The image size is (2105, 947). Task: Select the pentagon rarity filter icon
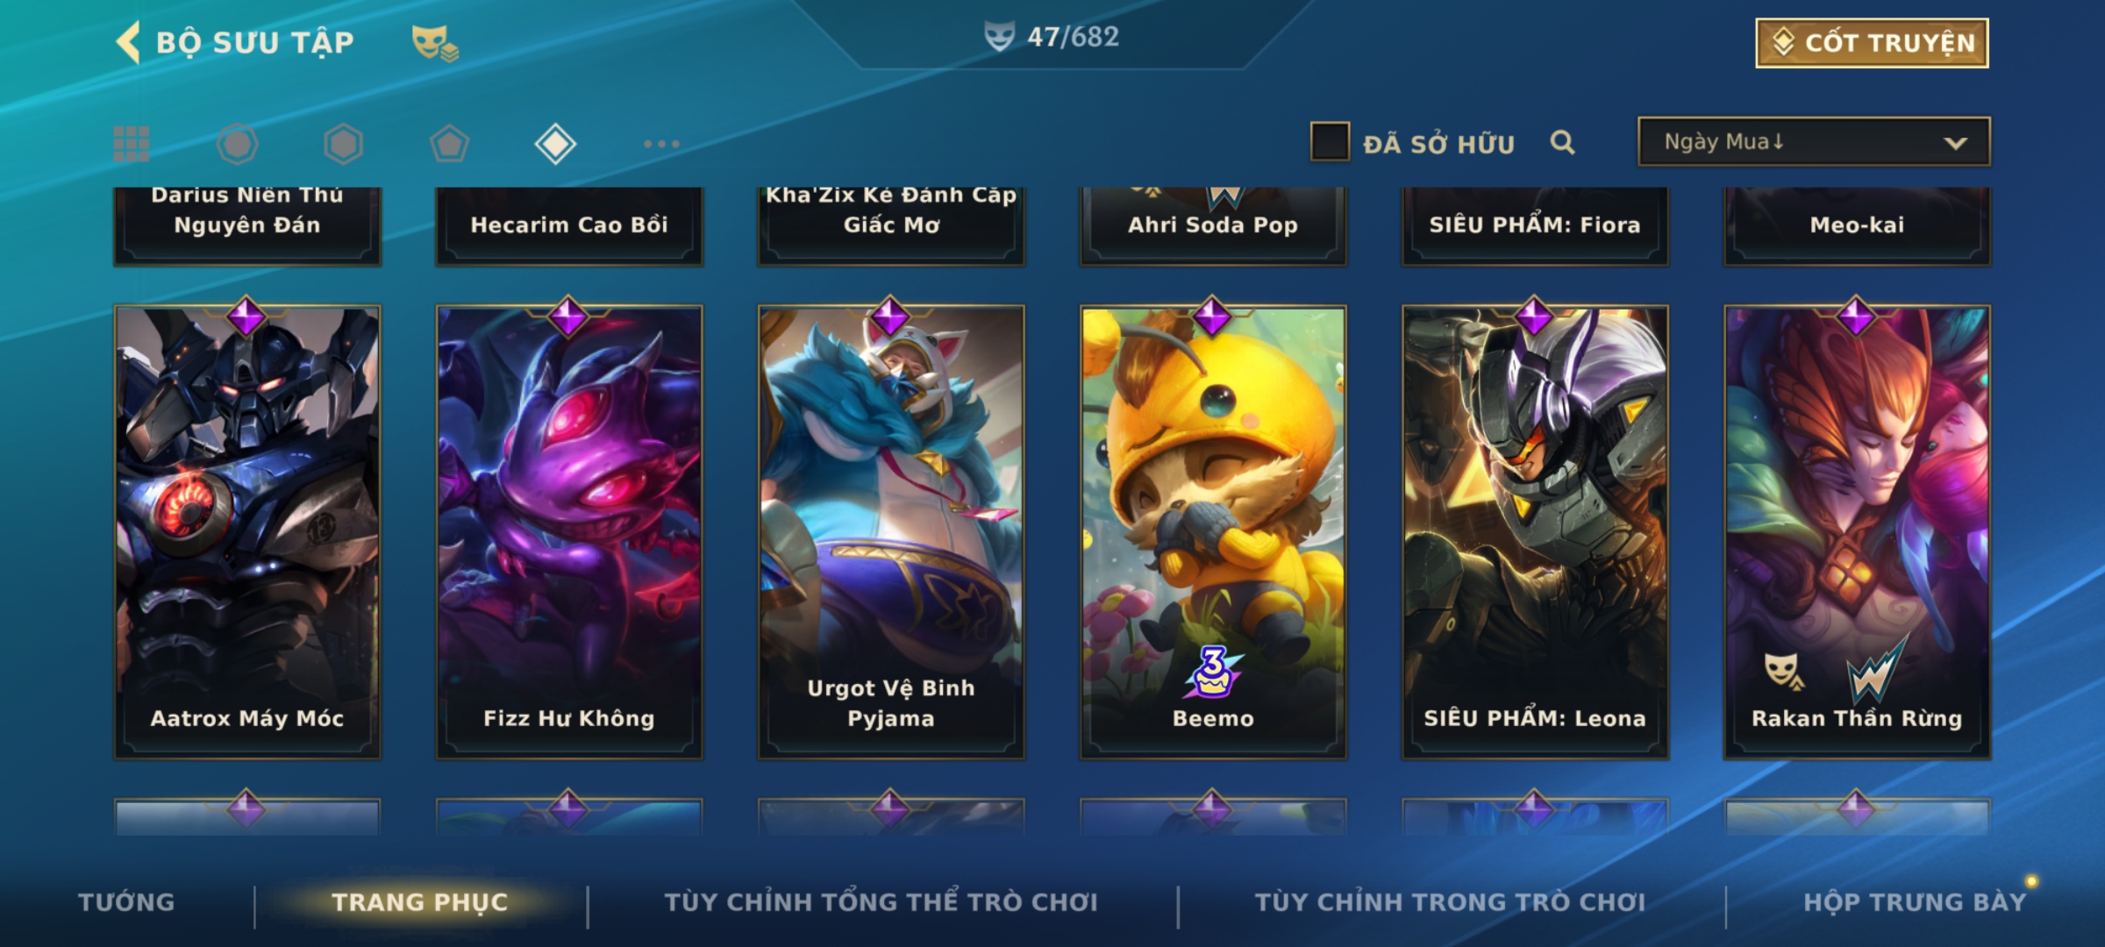coord(449,144)
